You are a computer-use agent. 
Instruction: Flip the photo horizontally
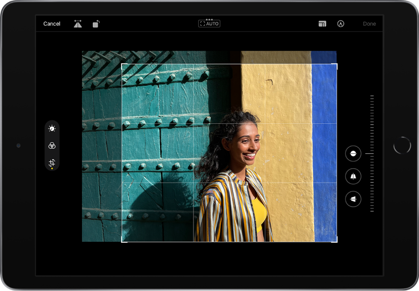pos(78,24)
